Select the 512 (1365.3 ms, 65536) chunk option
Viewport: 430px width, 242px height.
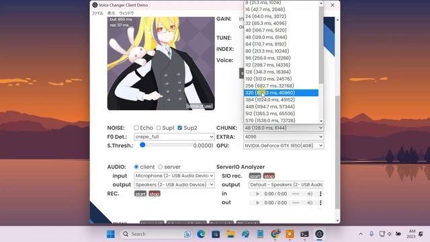click(x=281, y=114)
